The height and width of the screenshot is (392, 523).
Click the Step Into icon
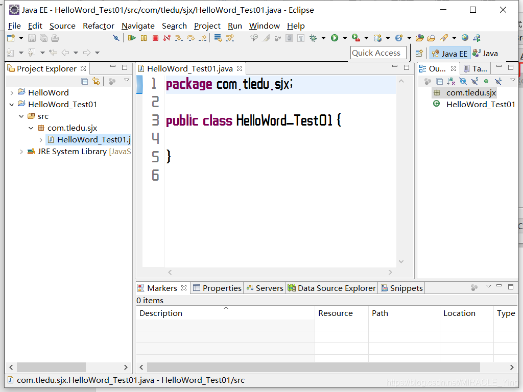pyautogui.click(x=179, y=38)
